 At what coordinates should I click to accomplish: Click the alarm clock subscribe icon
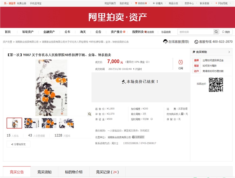180,62
